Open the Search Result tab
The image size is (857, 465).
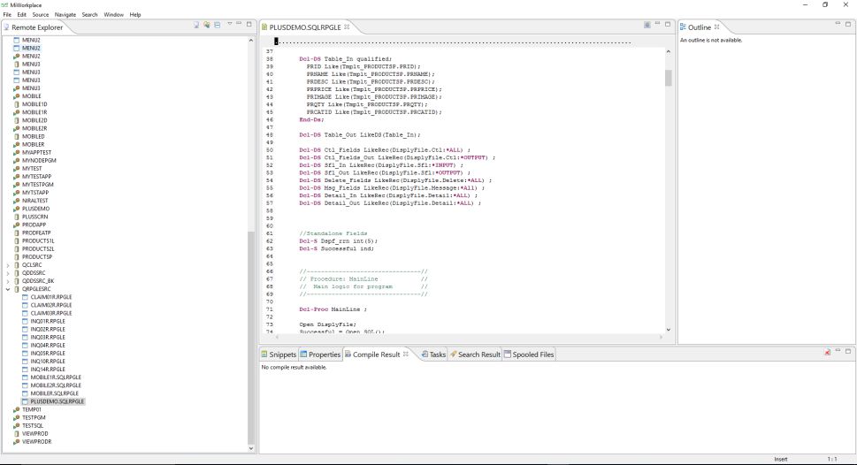475,354
